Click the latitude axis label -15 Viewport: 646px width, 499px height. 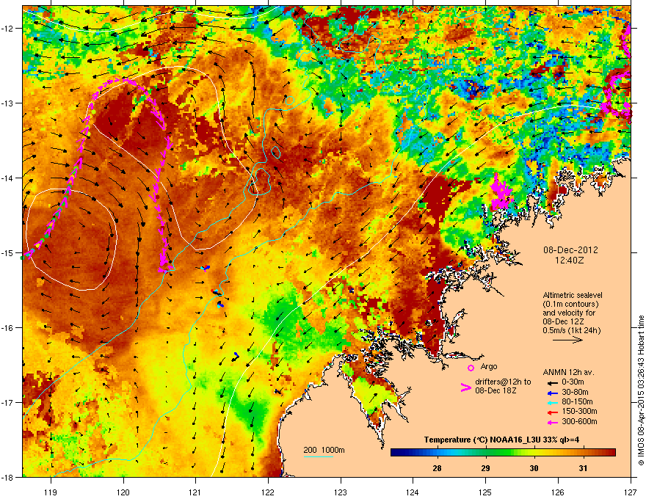point(7,252)
